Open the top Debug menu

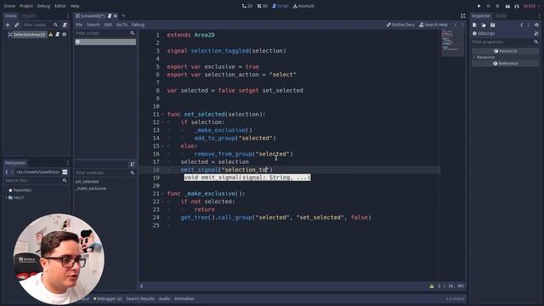click(x=43, y=6)
